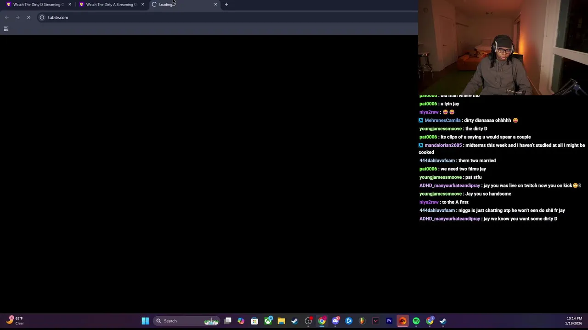Click username mandalorian2685 in chat
This screenshot has height=330, width=588.
pos(443,145)
